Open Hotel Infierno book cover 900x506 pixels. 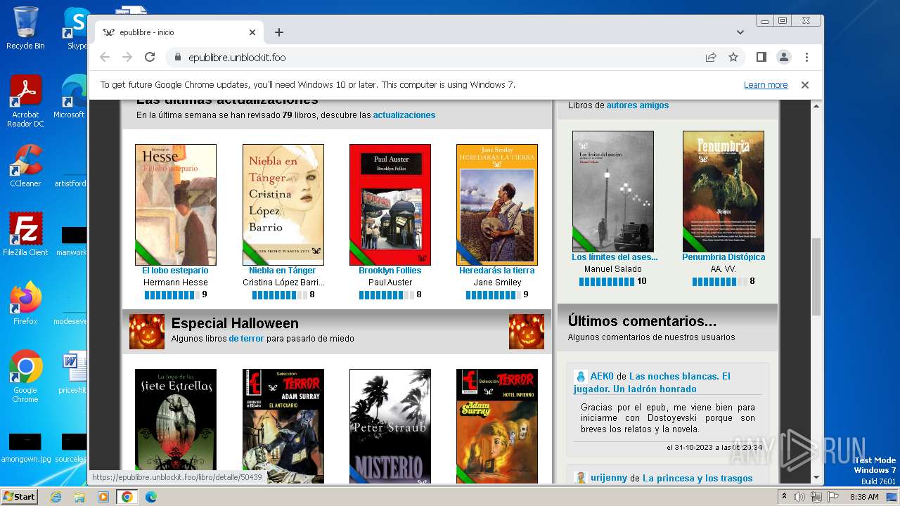[x=497, y=426]
